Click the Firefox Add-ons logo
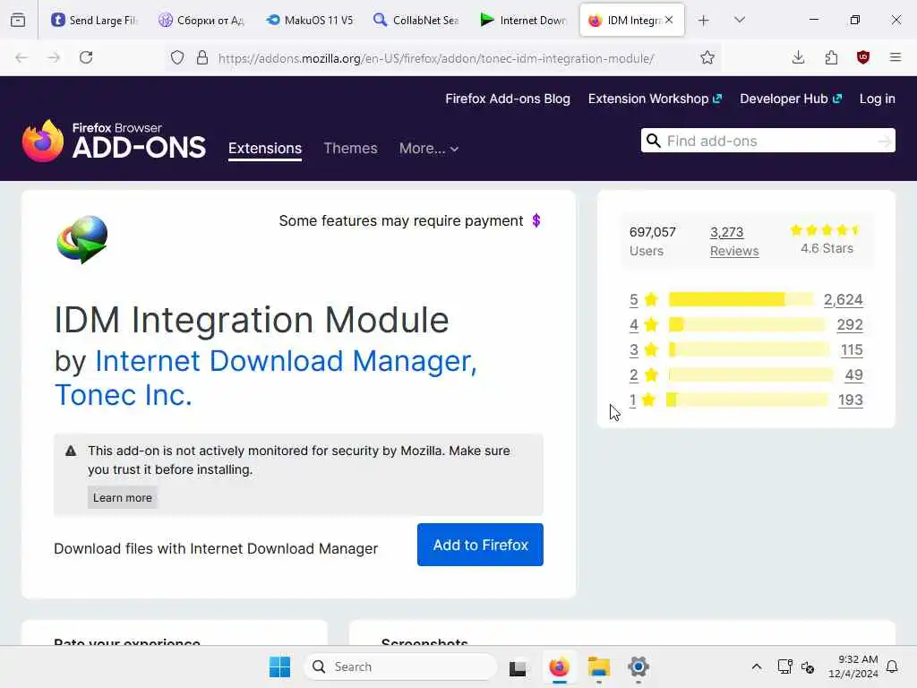Viewport: 917px width, 688px height. pyautogui.click(x=114, y=141)
